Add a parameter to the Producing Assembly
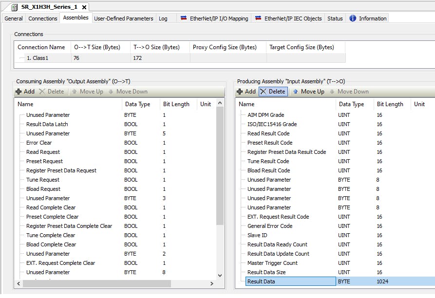Viewport: 435px width, 298px height. tap(246, 92)
